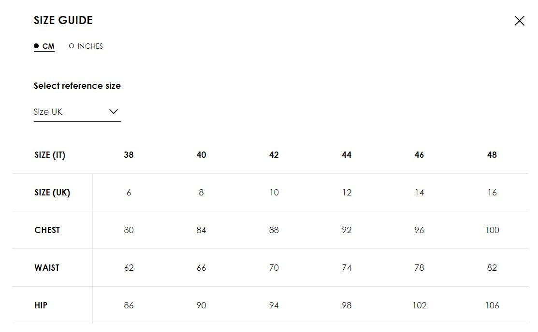
Task: Select Italian size 38 column header
Action: click(x=129, y=155)
